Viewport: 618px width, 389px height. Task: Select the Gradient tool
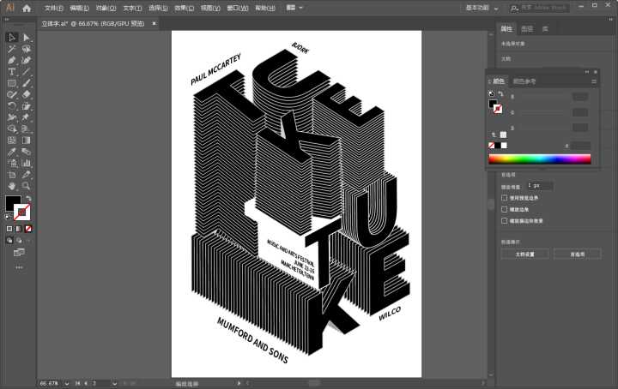[27, 140]
